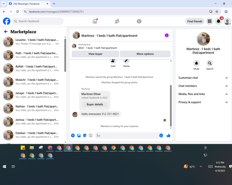Open File Explorer on taskbar
Screen dimensions: 232x185
pos(32,148)
